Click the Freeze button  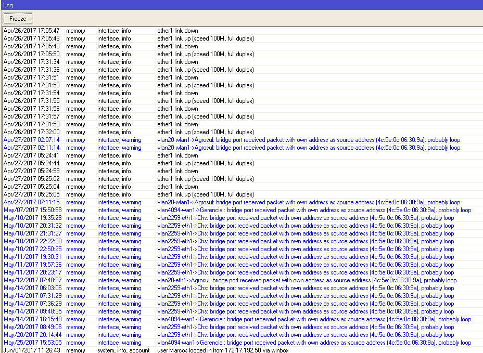pyautogui.click(x=18, y=19)
